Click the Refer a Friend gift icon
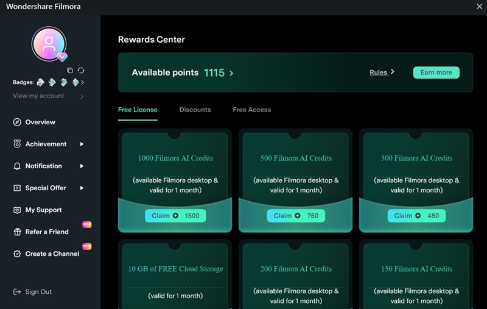The height and width of the screenshot is (309, 487). click(17, 232)
